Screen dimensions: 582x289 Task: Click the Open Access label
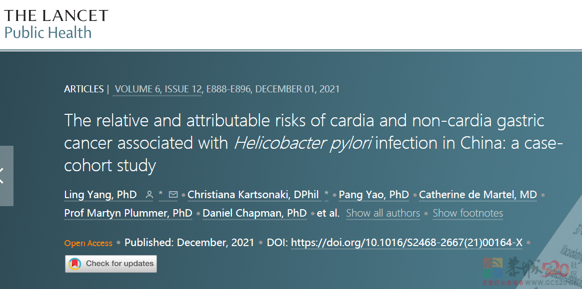pyautogui.click(x=88, y=243)
